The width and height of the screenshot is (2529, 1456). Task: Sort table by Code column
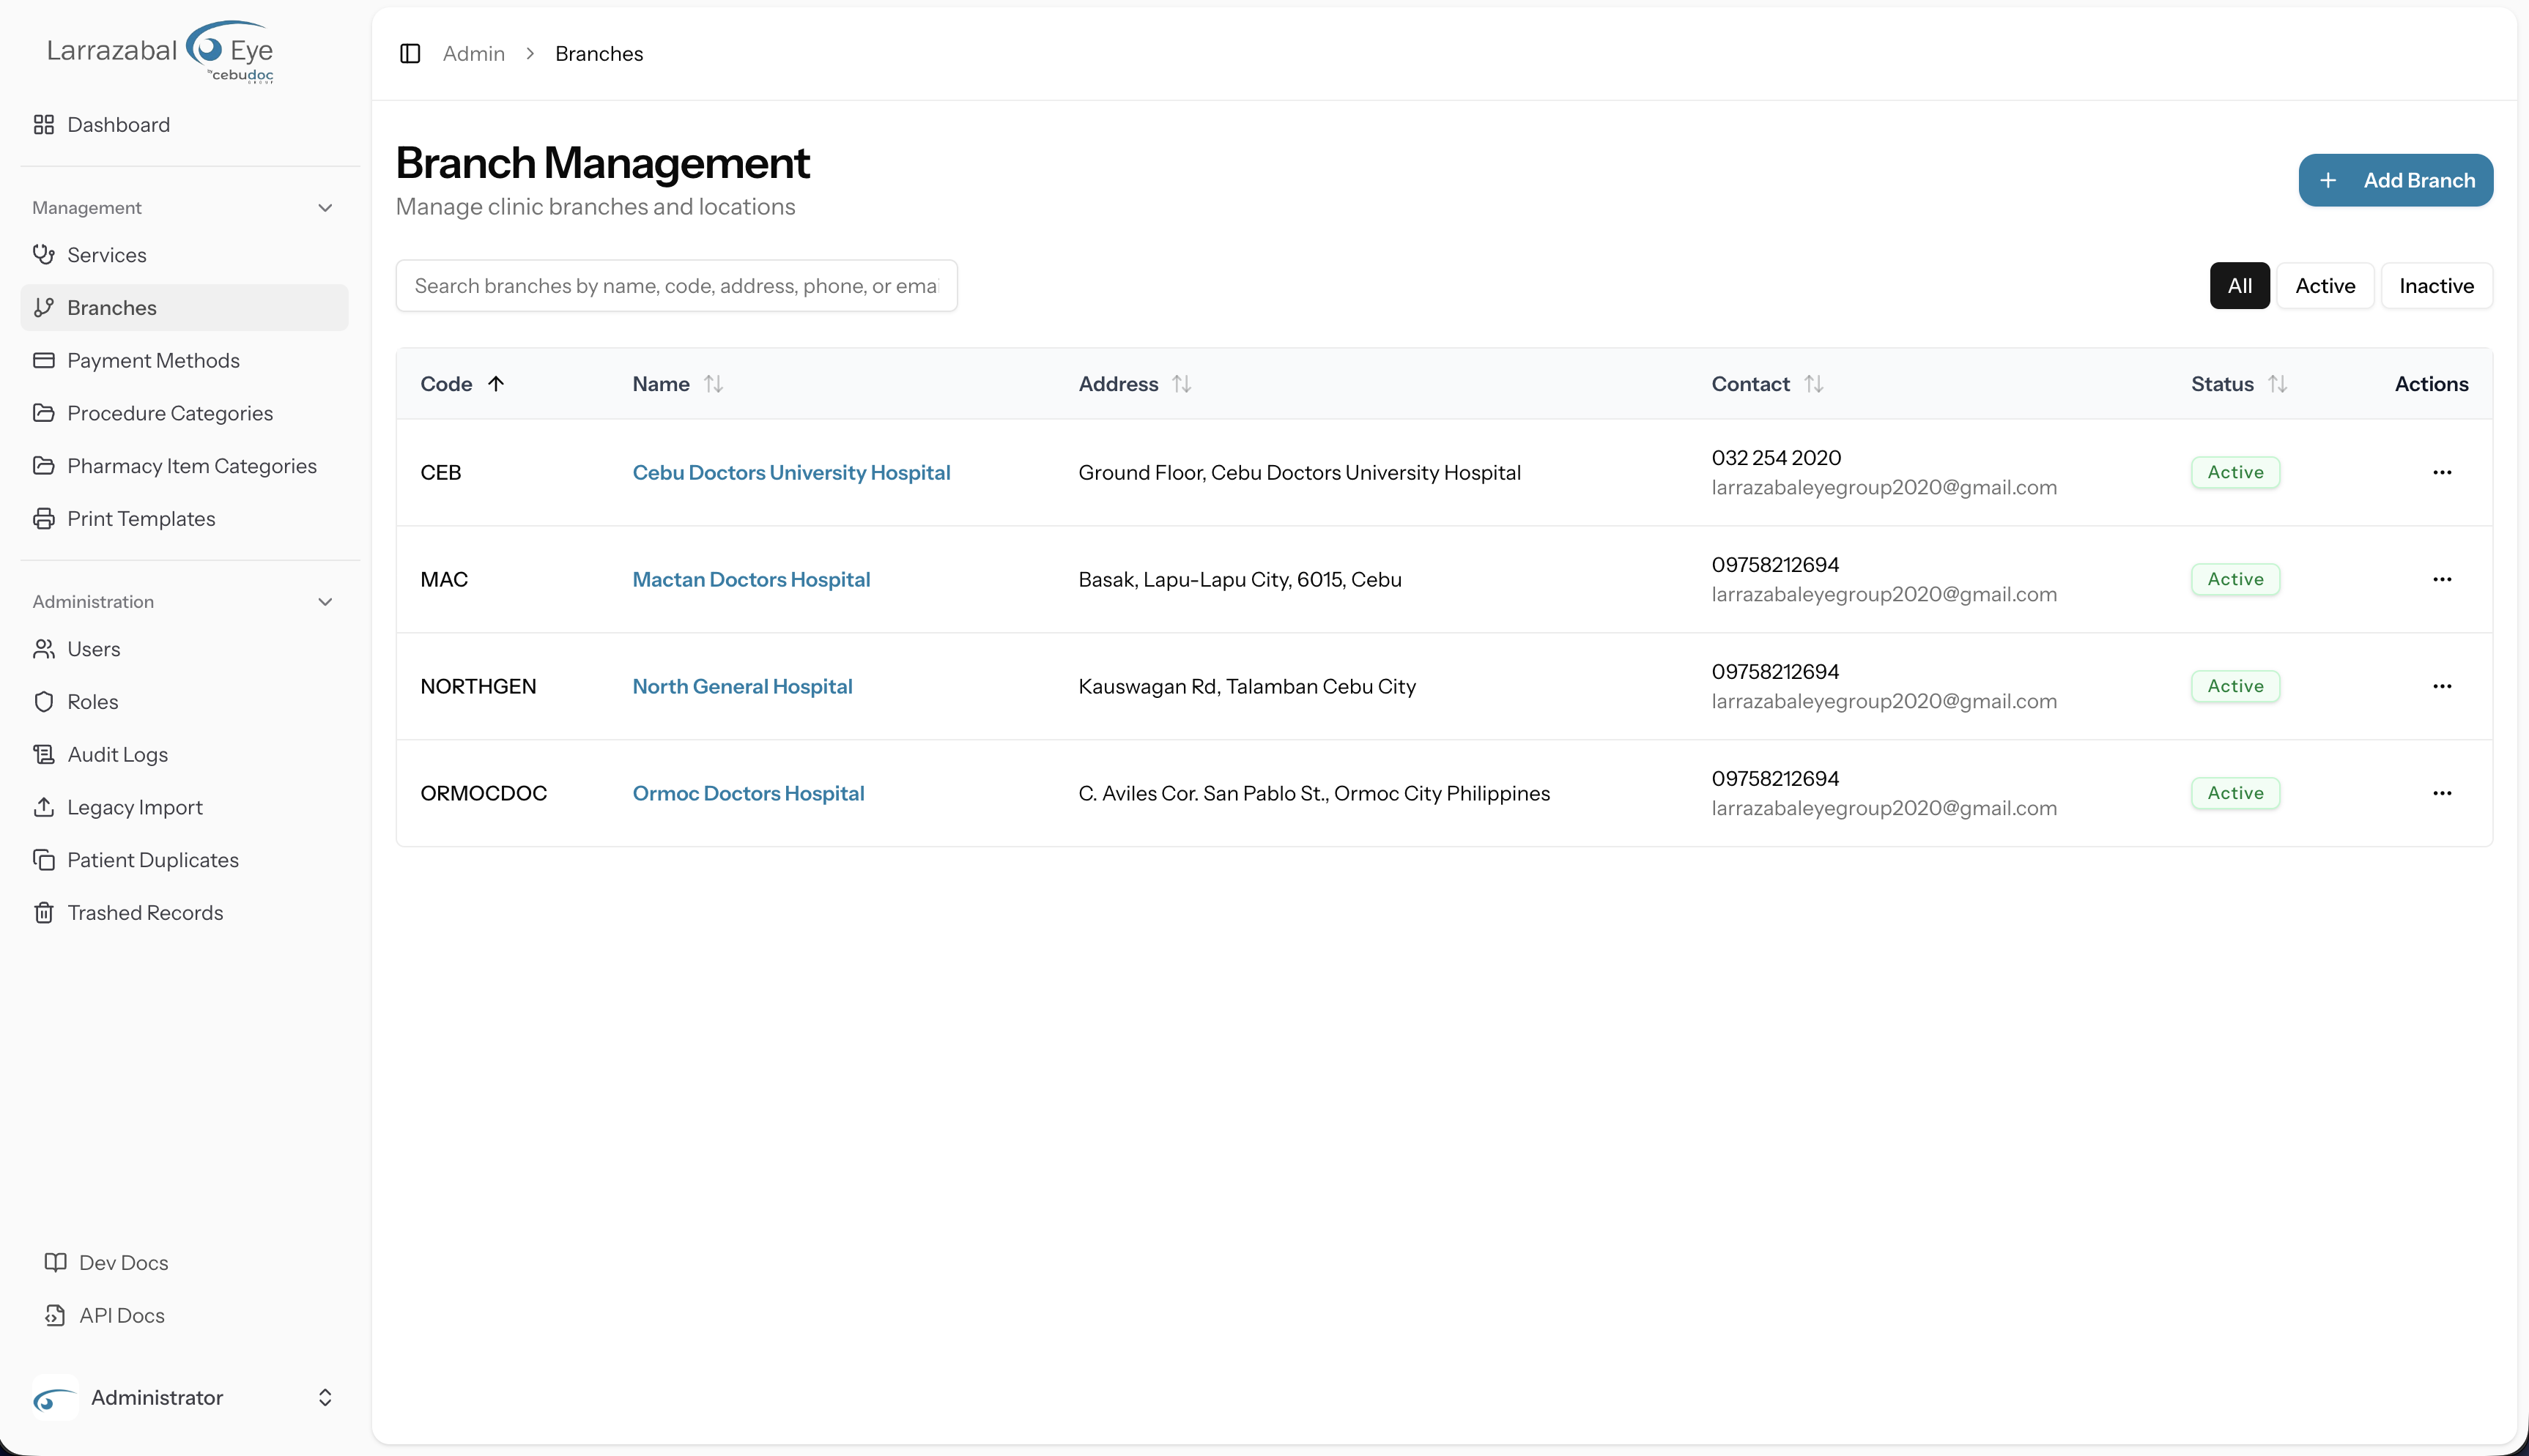462,384
